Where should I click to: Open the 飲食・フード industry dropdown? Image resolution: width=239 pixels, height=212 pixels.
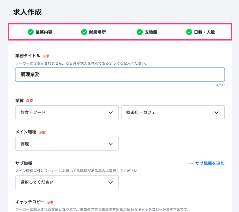point(67,112)
